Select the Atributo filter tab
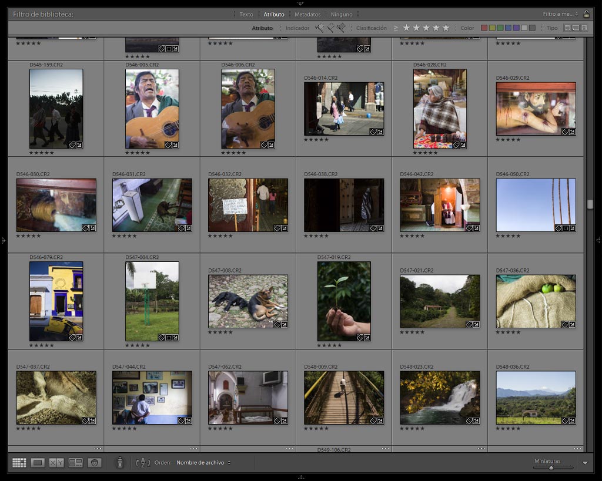 [274, 14]
